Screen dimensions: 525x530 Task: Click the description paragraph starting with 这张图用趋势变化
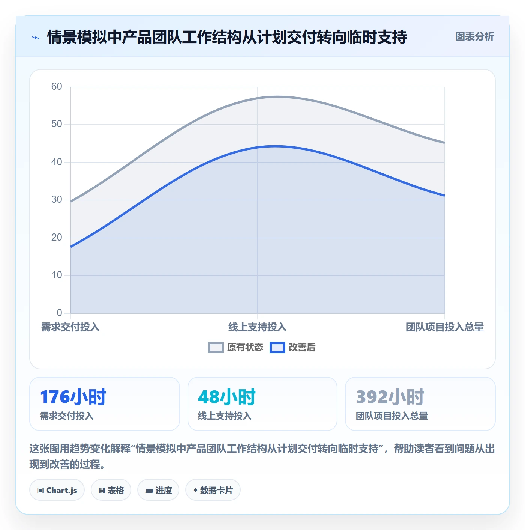point(262,456)
